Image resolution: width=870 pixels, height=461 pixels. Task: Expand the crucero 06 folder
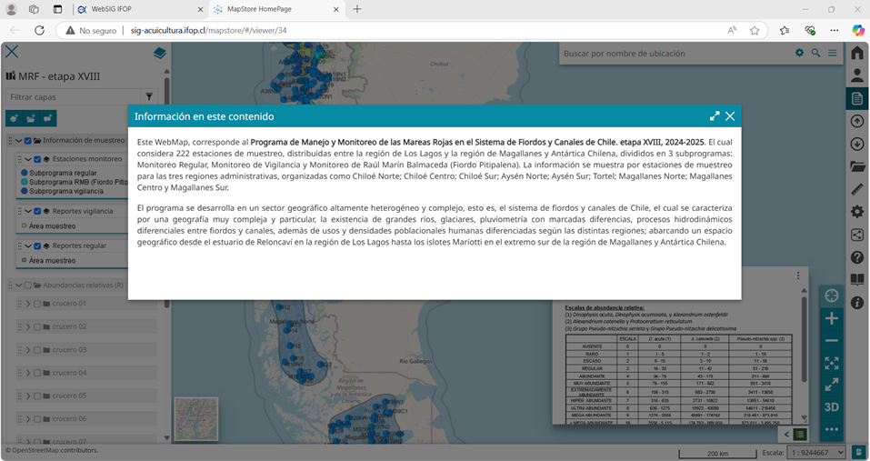pyautogui.click(x=28, y=419)
